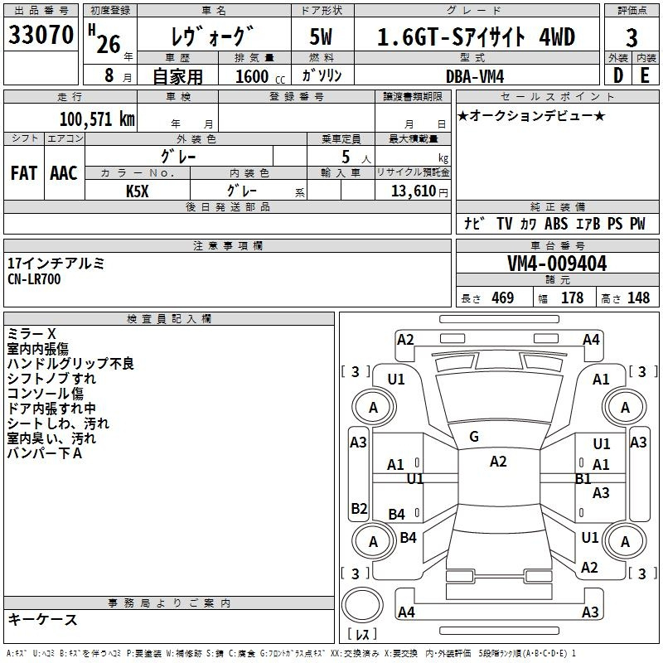Click inspector note バンパー下A

click(45, 453)
